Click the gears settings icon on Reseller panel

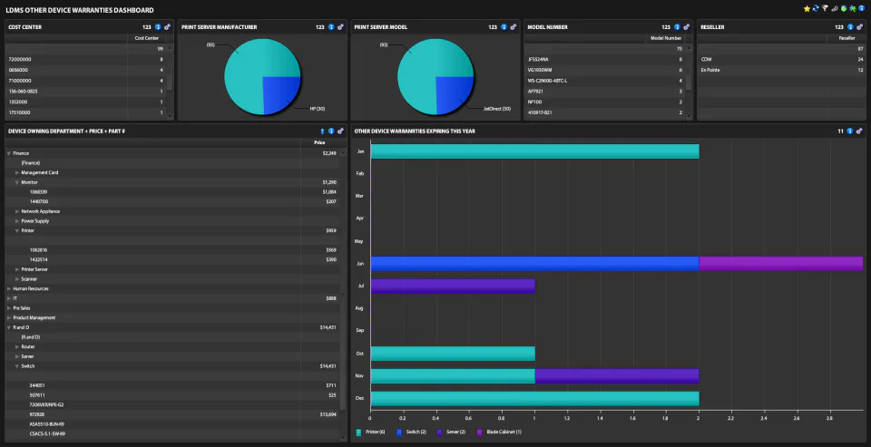(859, 26)
